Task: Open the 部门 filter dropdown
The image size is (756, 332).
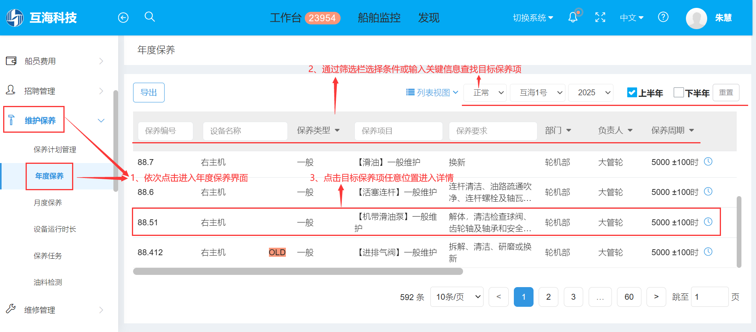Action: tap(558, 130)
